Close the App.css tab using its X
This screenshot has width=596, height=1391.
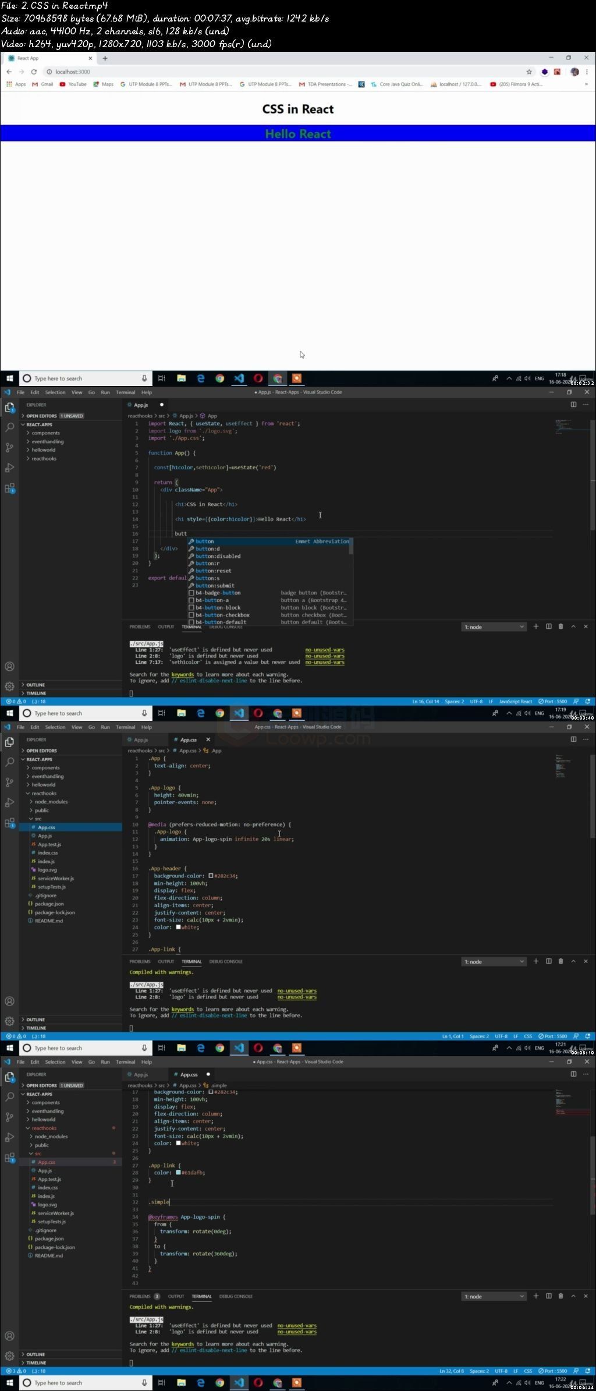click(x=208, y=739)
